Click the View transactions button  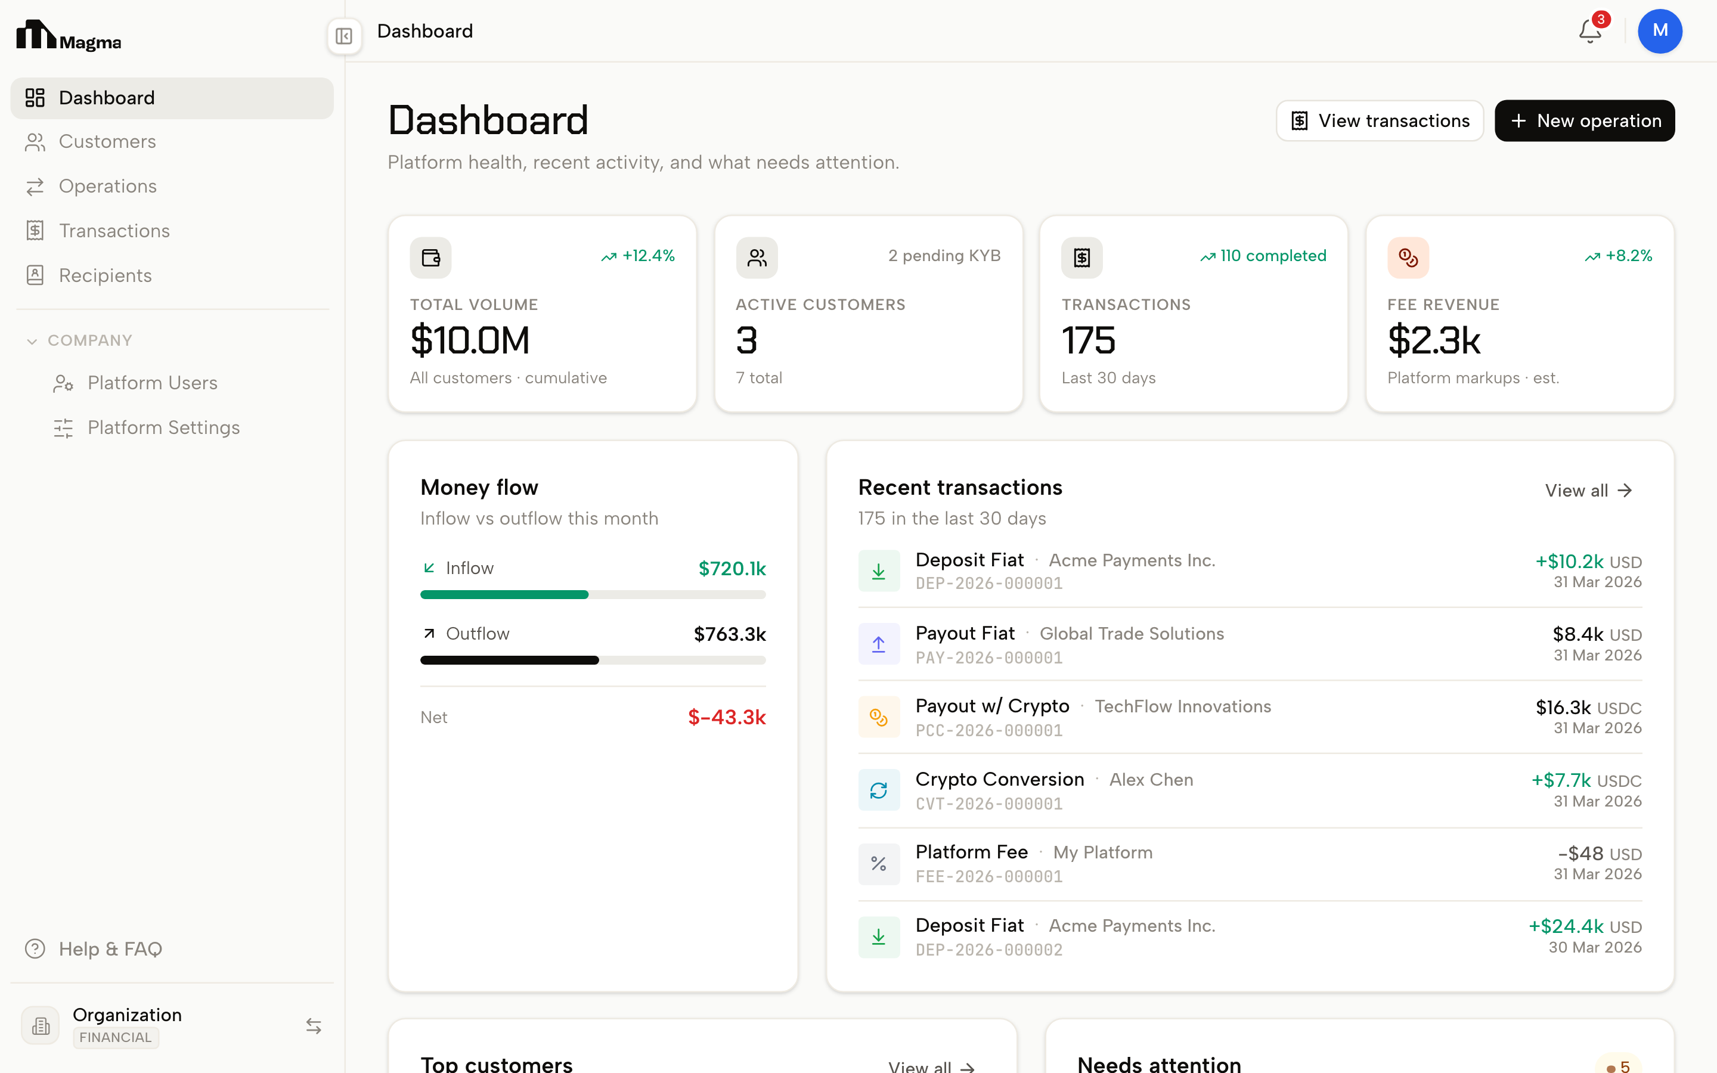tap(1380, 120)
